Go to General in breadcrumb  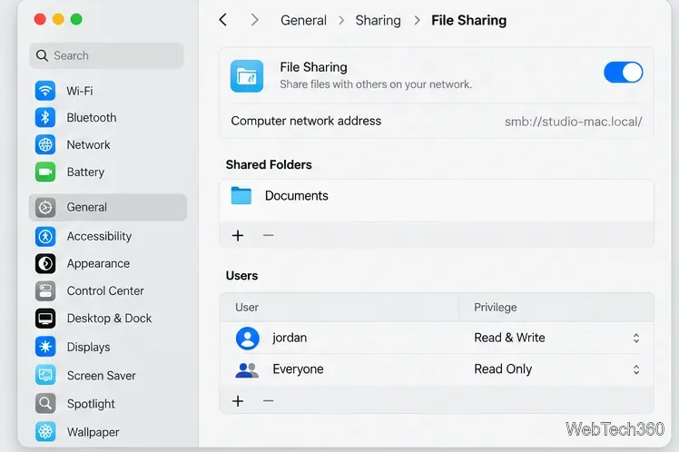coord(303,20)
